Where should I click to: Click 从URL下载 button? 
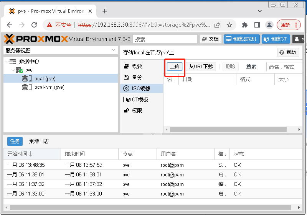[x=201, y=67]
